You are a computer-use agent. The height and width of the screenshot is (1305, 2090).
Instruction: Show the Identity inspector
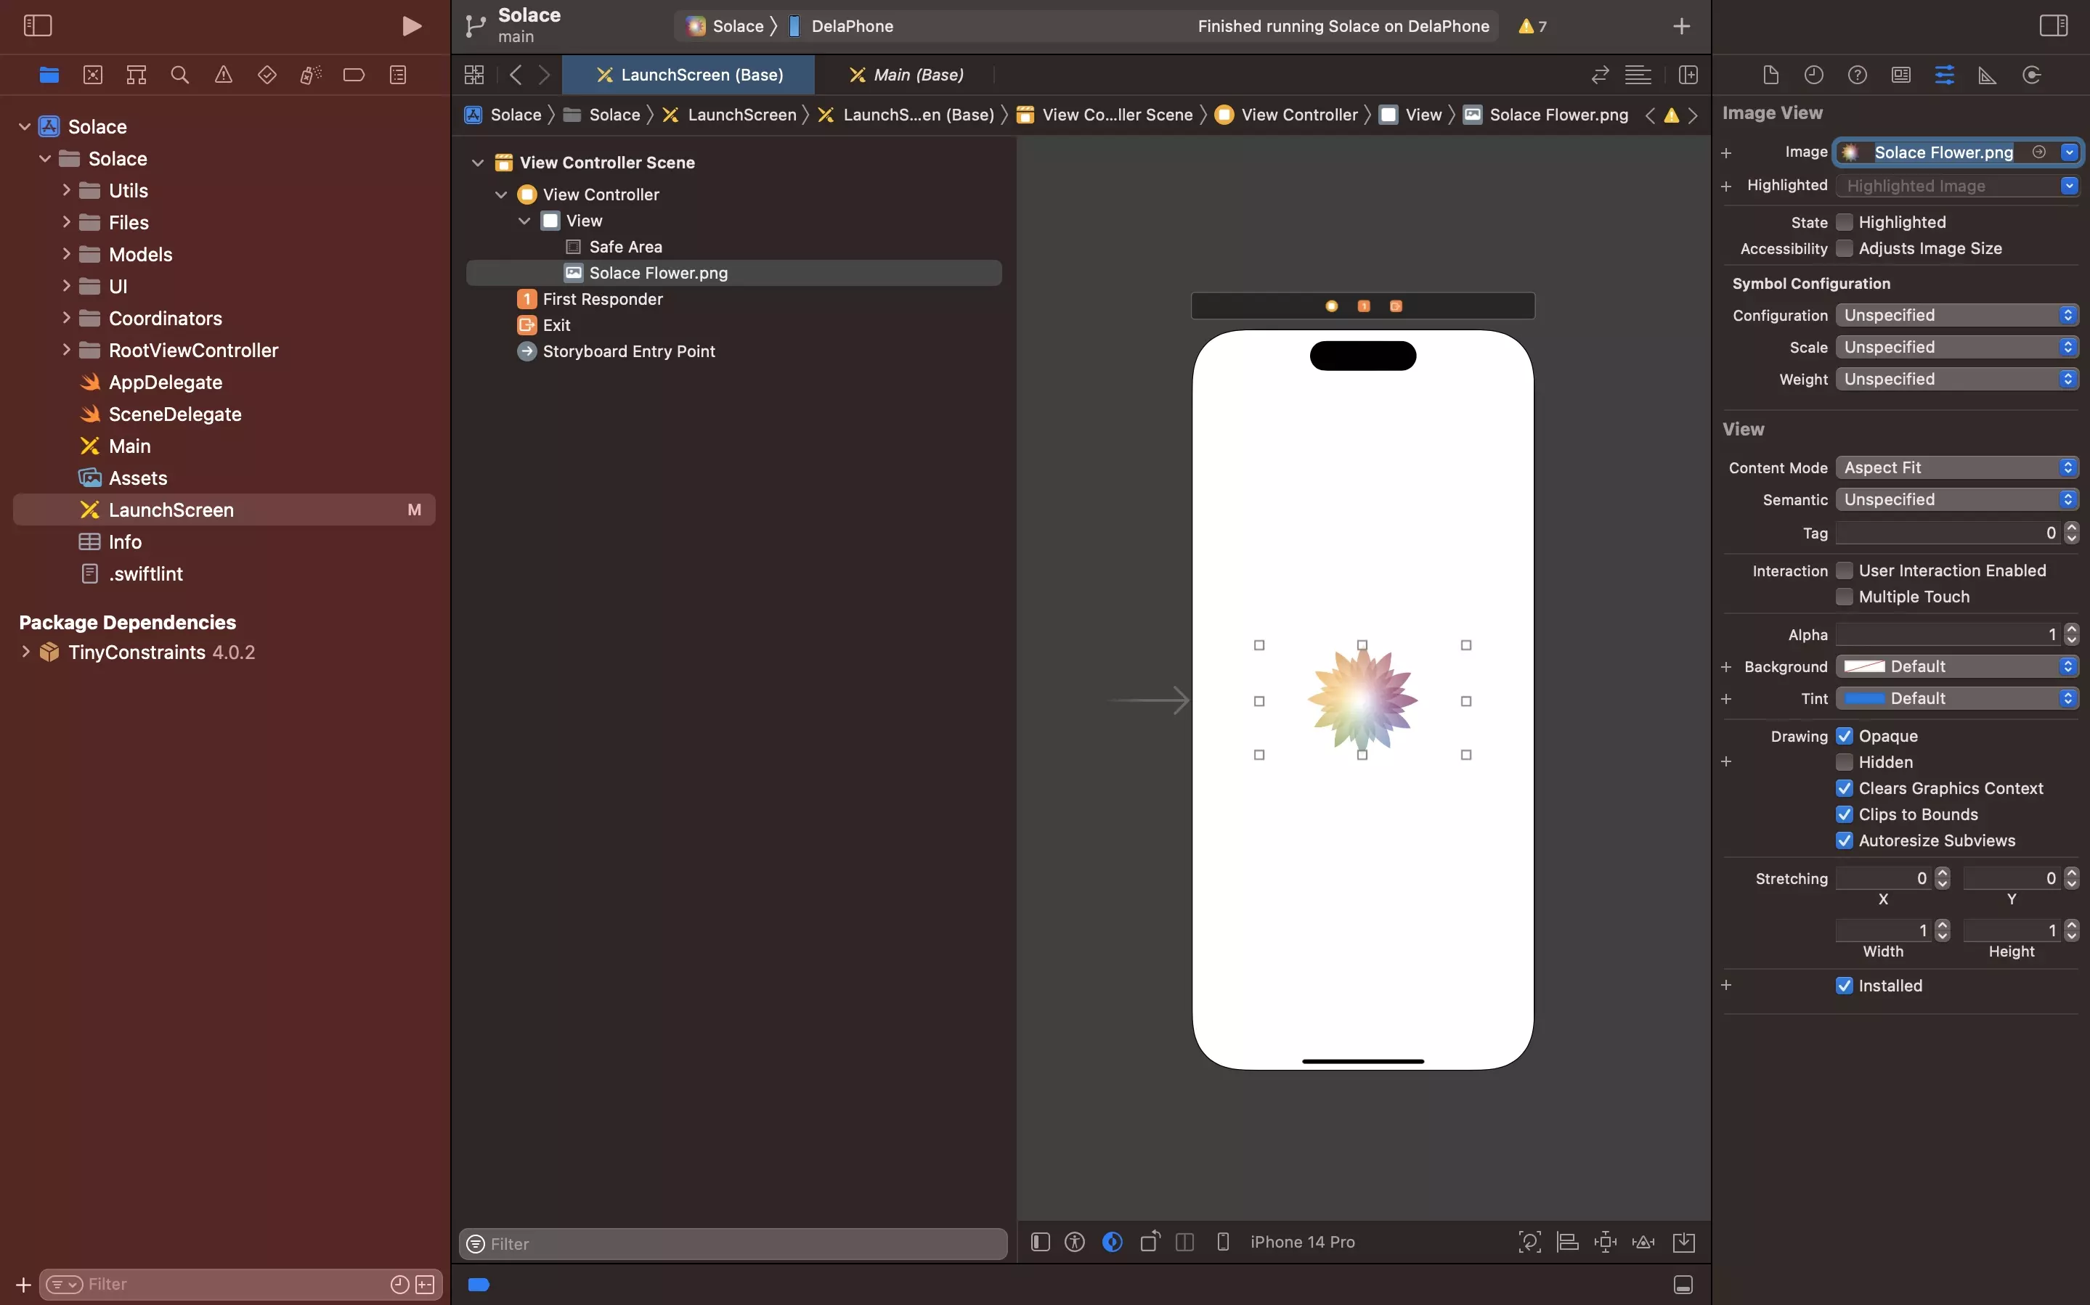point(1901,75)
